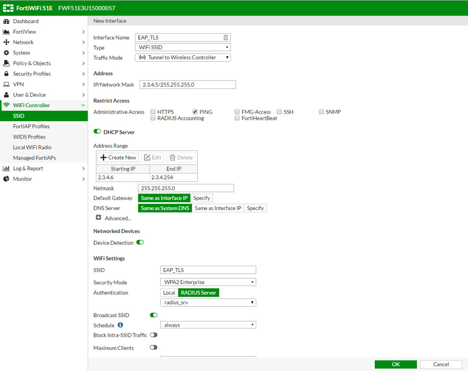468x371 pixels.
Task: Click the Security Profiles lock icon
Action: [6, 73]
